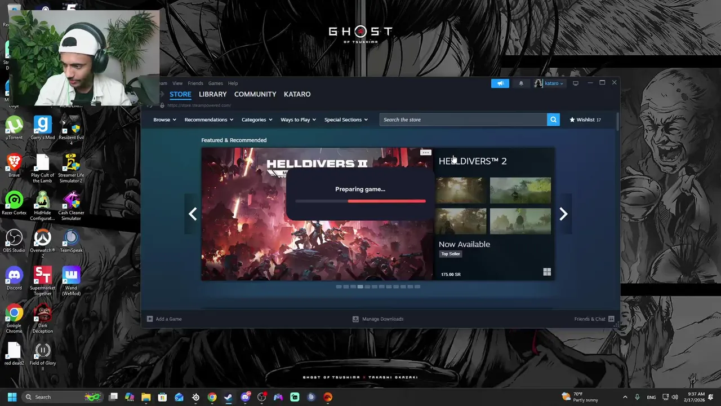The width and height of the screenshot is (721, 406).
Task: Click the Big Picture mode monitor icon
Action: pyautogui.click(x=575, y=83)
